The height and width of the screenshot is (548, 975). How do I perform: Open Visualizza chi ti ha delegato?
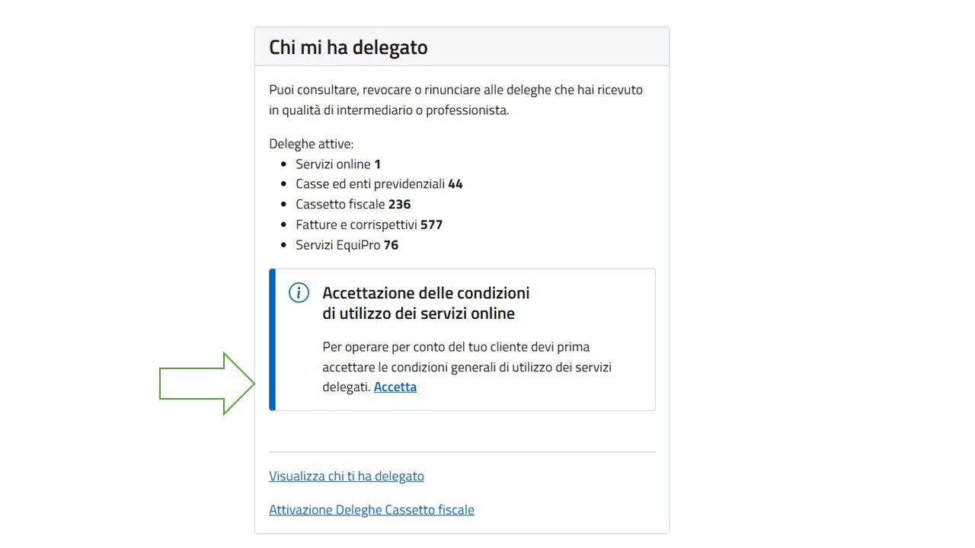tap(346, 476)
